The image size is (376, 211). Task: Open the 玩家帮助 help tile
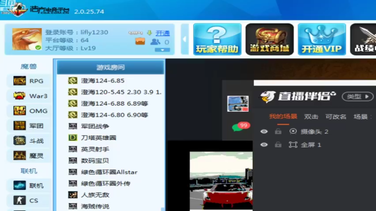coord(217,39)
